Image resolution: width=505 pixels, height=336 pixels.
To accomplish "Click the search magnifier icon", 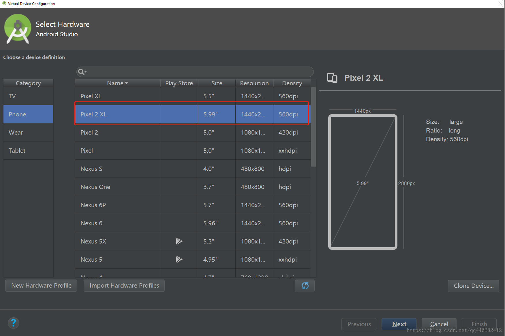I will pyautogui.click(x=82, y=72).
